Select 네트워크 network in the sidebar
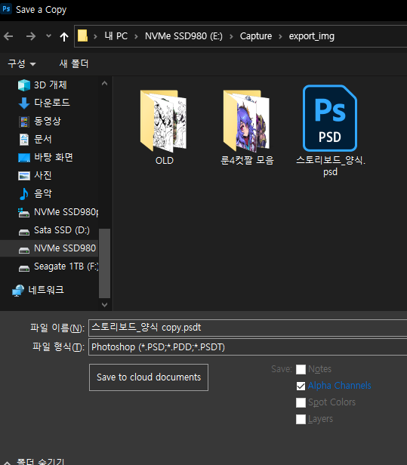Screen dimensions: 407x465 coord(46,290)
